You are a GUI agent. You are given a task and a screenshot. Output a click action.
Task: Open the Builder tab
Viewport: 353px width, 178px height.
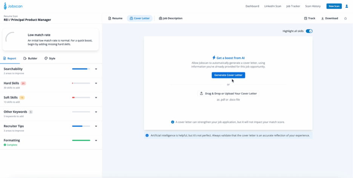pos(30,58)
